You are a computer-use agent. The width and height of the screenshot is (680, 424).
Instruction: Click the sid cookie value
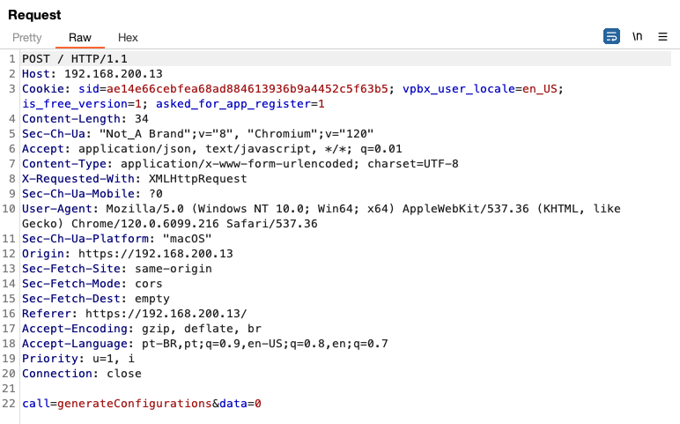(x=248, y=89)
